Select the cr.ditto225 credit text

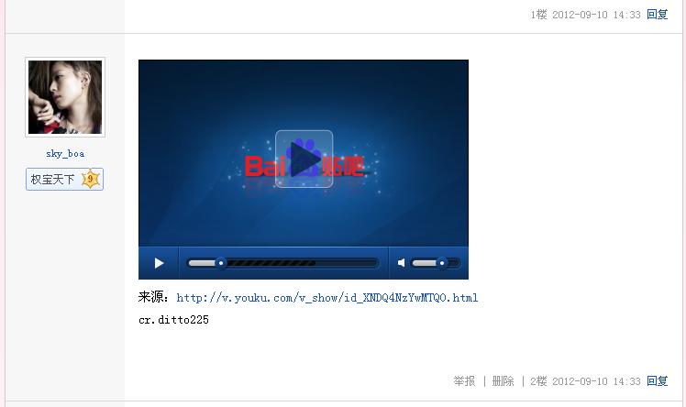click(x=173, y=320)
